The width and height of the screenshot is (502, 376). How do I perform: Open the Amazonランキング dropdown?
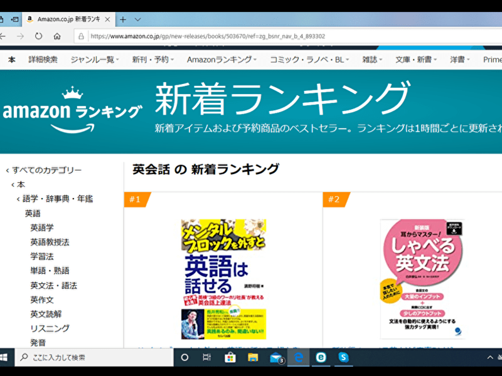point(222,60)
